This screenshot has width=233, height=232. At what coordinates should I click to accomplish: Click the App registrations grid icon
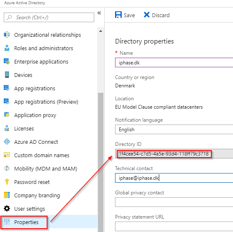click(x=7, y=88)
